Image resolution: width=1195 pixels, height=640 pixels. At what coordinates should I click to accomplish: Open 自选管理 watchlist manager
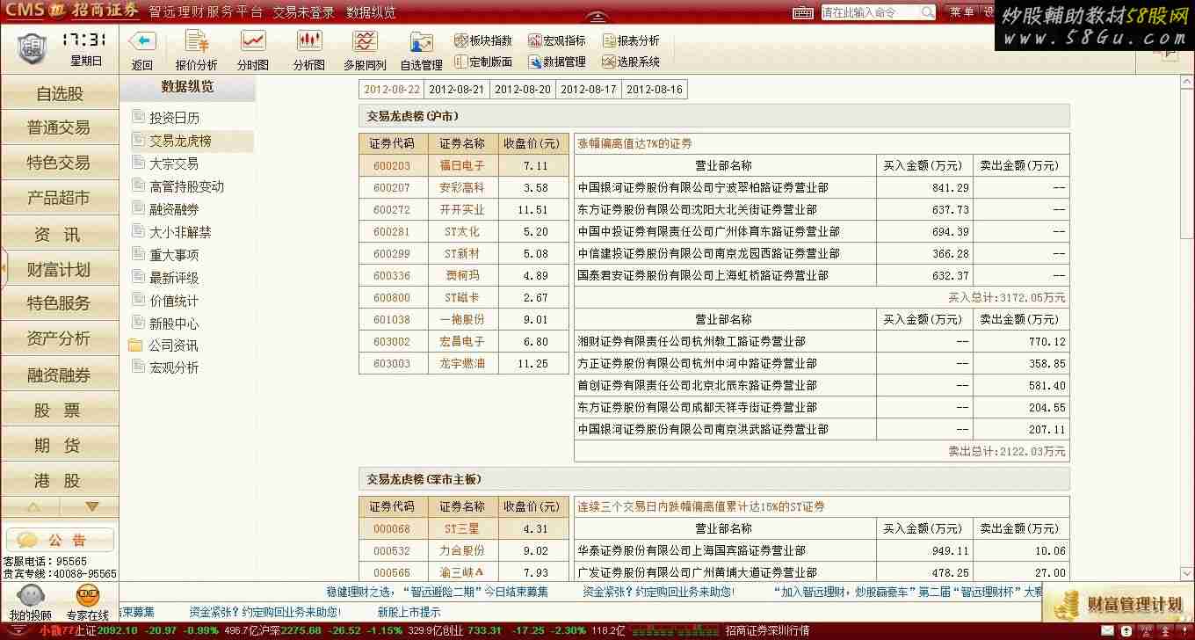coord(421,50)
